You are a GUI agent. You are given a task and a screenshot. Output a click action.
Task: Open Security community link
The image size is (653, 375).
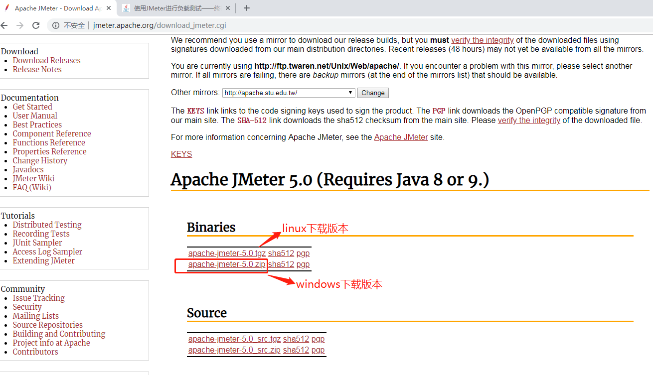pos(27,307)
